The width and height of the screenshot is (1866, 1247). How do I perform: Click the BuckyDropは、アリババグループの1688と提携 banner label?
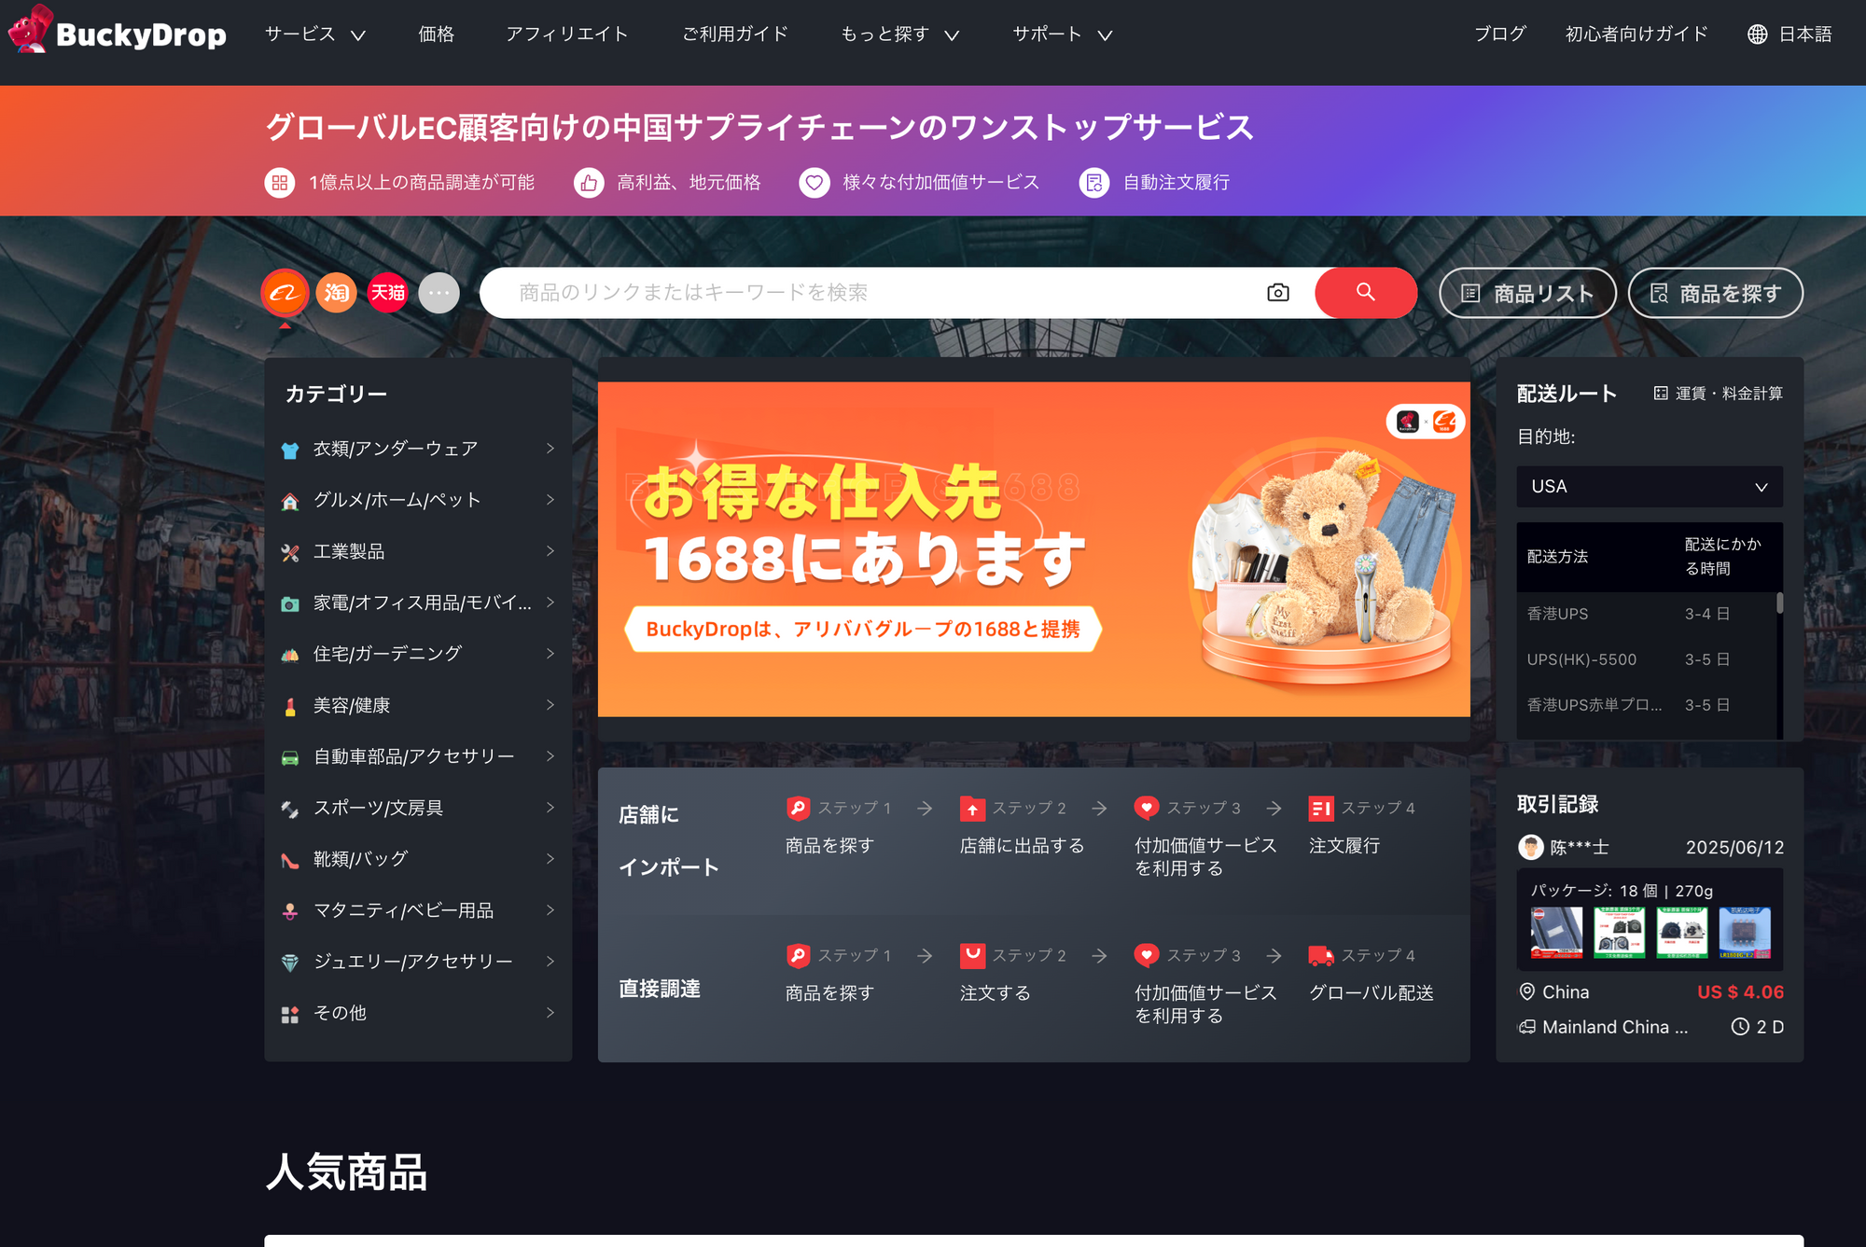(x=863, y=630)
